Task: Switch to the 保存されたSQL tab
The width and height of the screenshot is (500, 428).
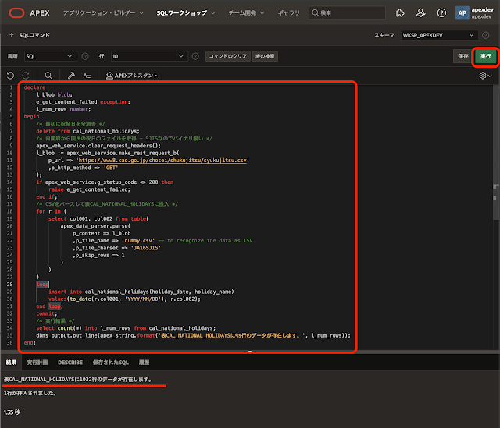Action: (x=111, y=363)
